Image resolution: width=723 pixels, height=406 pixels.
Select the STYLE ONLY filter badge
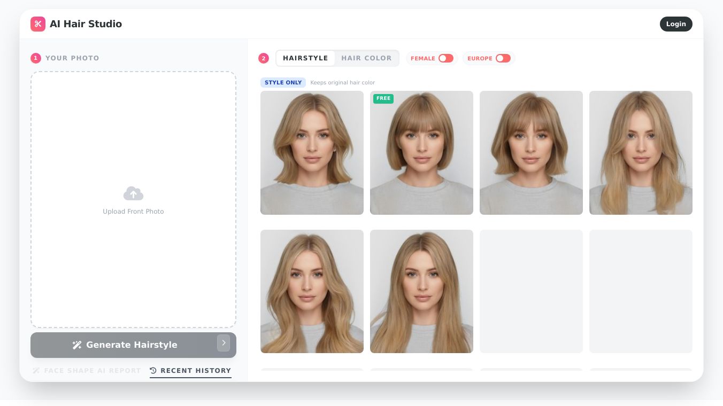pyautogui.click(x=283, y=83)
